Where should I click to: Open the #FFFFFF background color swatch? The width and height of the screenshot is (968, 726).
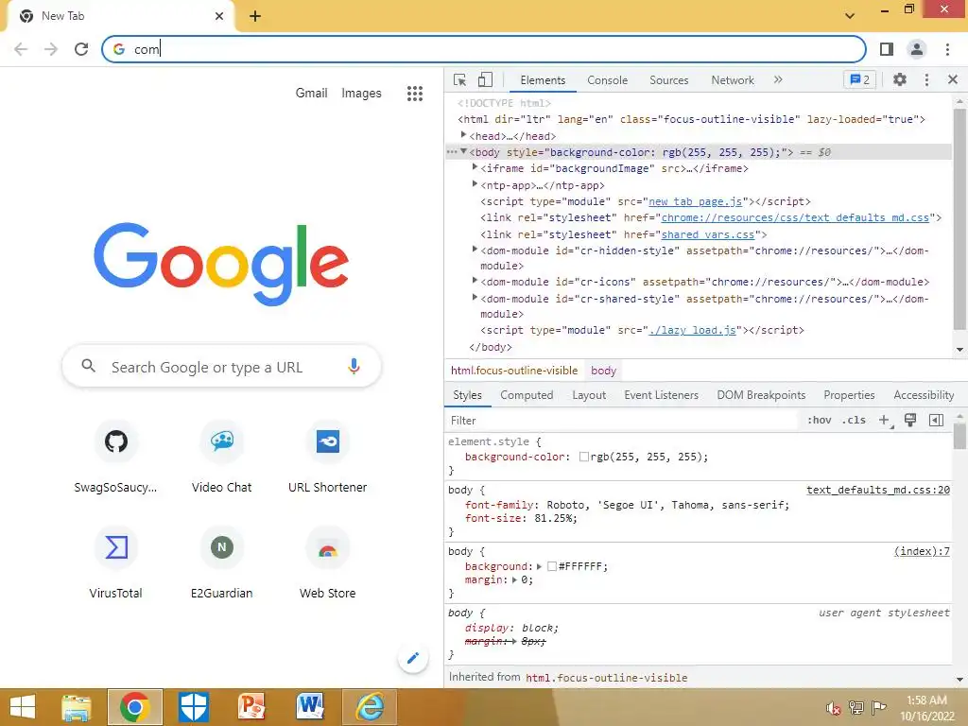pos(552,566)
